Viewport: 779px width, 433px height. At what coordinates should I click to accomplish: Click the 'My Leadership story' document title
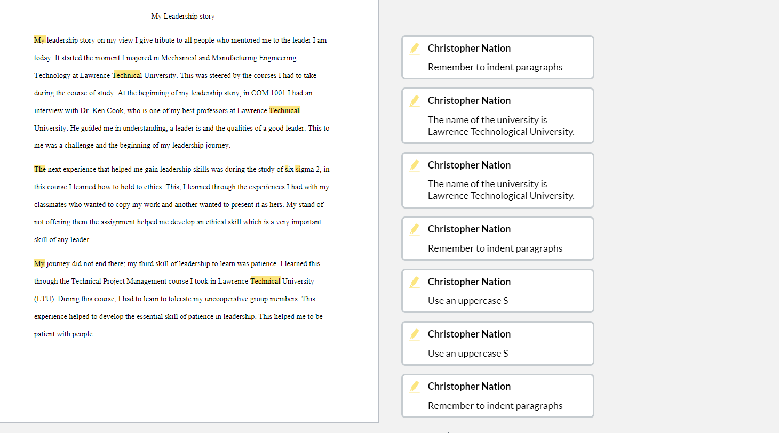click(183, 17)
